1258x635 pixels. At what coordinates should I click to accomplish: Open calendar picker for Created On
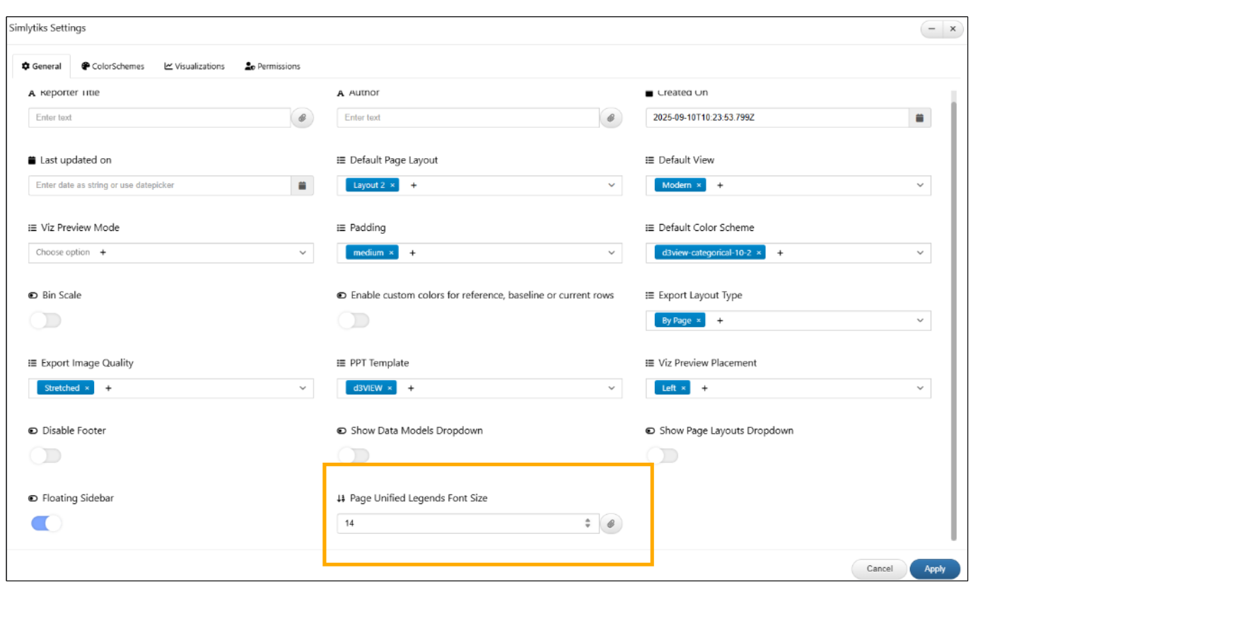click(x=919, y=118)
